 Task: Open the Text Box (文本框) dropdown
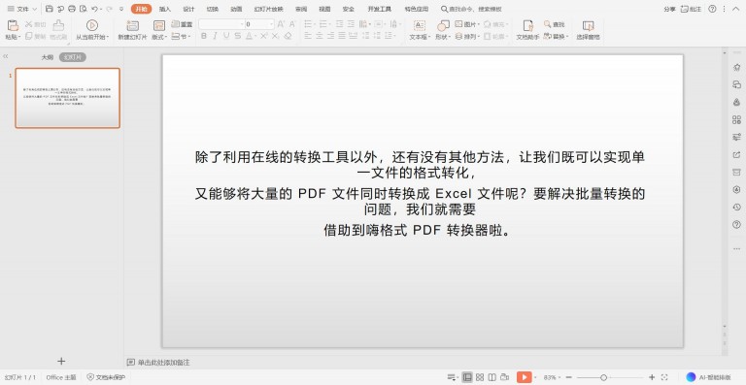(x=420, y=37)
